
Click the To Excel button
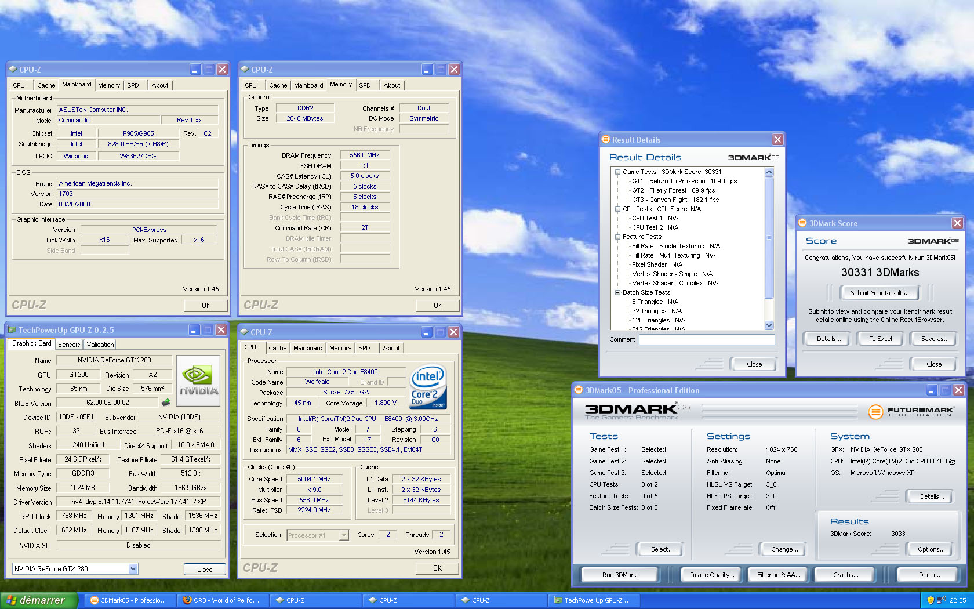tap(880, 339)
